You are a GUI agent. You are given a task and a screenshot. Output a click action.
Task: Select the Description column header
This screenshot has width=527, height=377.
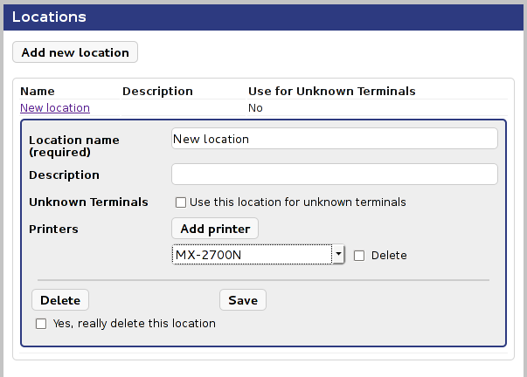click(x=157, y=91)
